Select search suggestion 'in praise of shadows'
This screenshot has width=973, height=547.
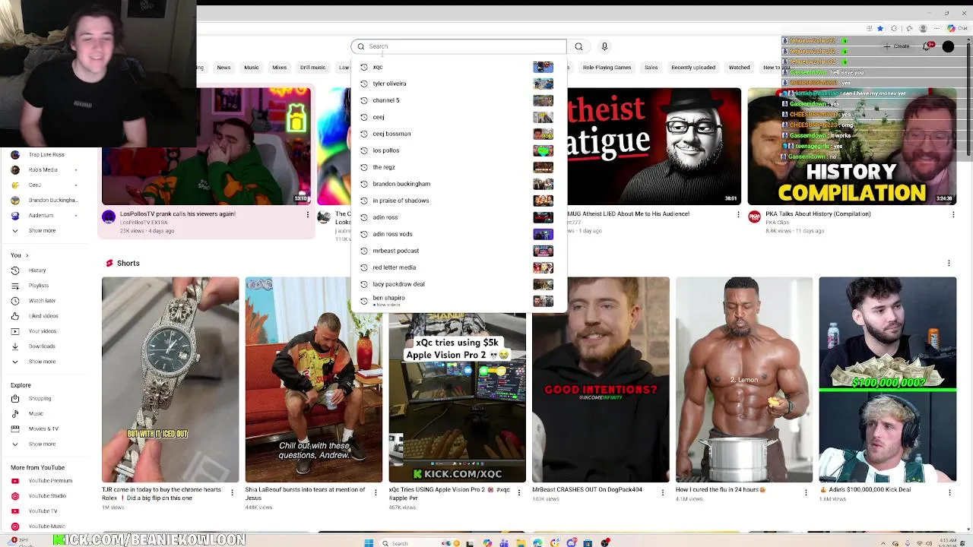pyautogui.click(x=458, y=201)
